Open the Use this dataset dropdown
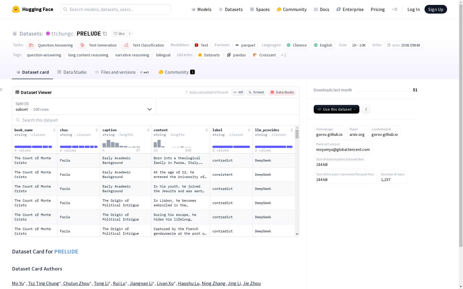This screenshot has width=463, height=289. [337, 109]
